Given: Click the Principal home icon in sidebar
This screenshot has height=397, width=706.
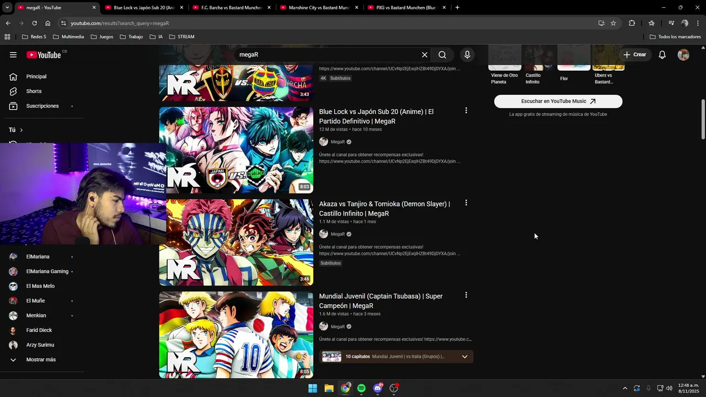Looking at the screenshot, I should (x=13, y=77).
